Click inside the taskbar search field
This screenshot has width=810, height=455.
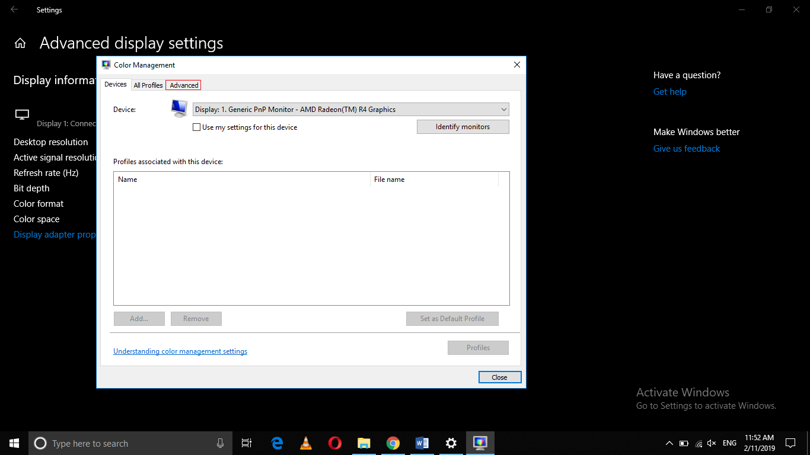coord(119,443)
